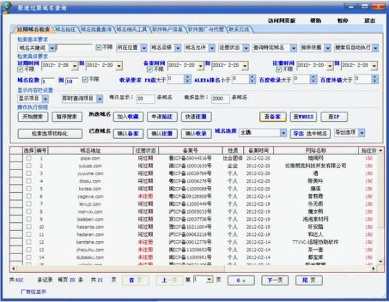Image resolution: width=389 pixels, height=302 pixels.
Task: Click the 查备案 button
Action: (x=273, y=117)
